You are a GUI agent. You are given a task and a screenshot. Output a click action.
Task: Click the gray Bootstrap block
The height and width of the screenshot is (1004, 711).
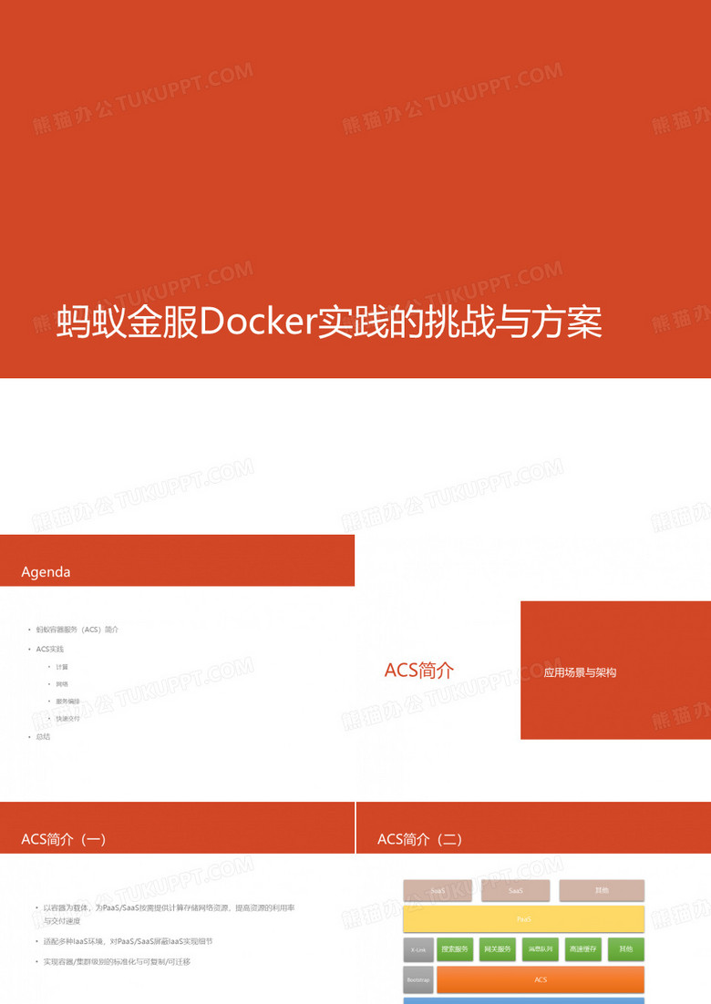click(418, 980)
